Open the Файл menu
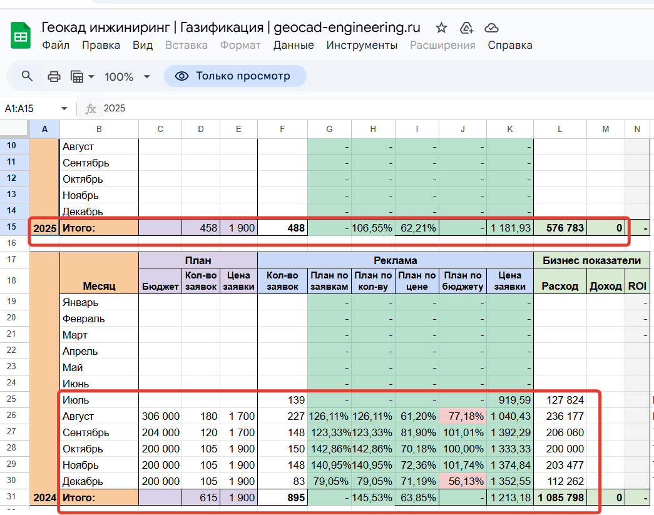The height and width of the screenshot is (515, 654). coord(56,45)
